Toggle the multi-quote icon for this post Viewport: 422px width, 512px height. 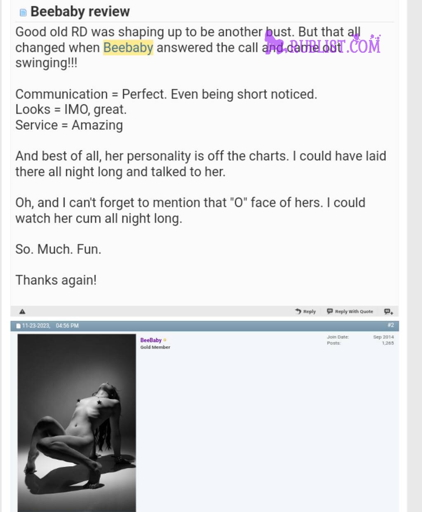[x=389, y=312]
